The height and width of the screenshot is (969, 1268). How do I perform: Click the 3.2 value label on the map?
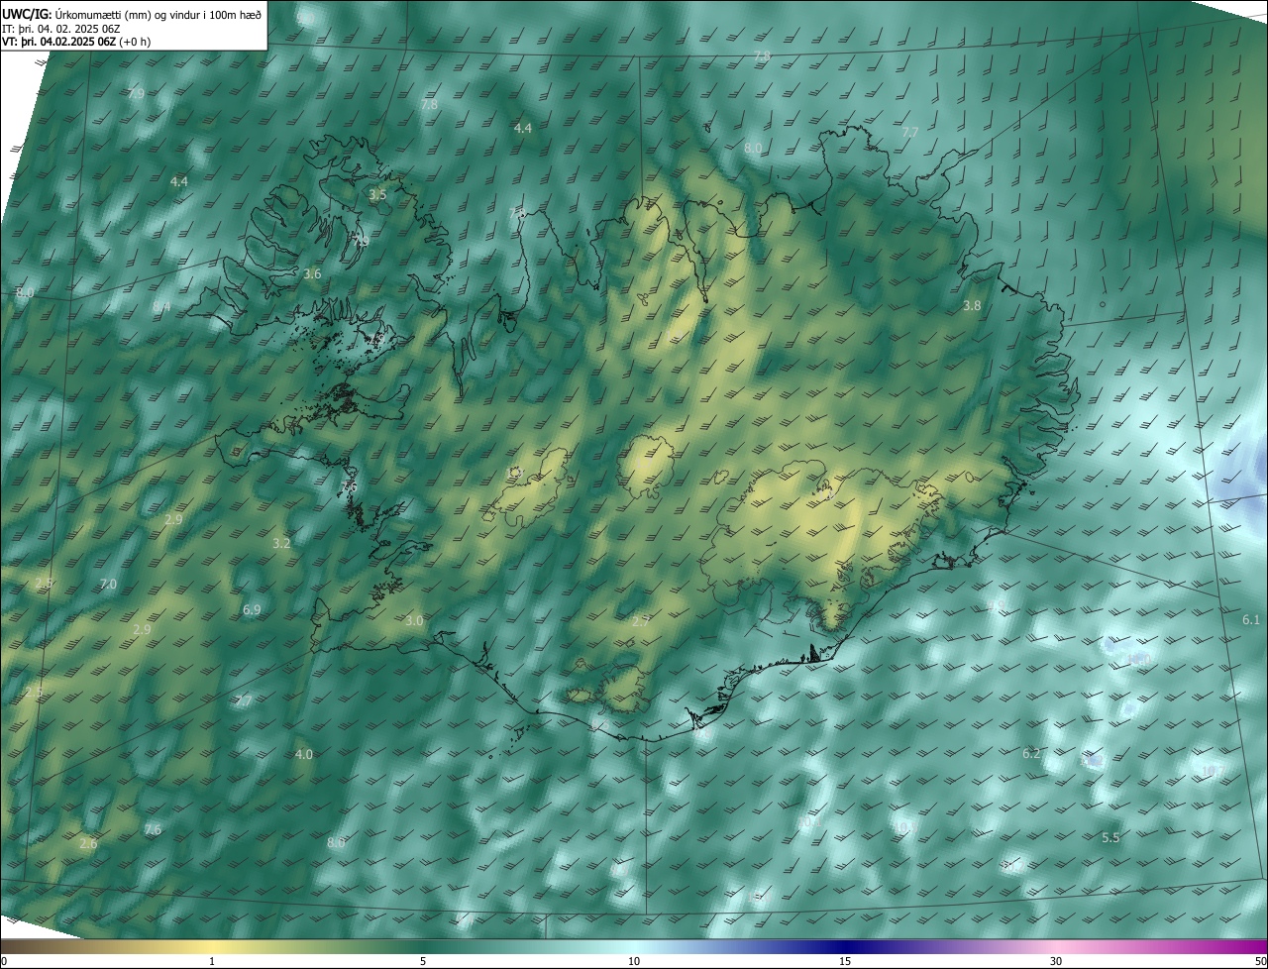click(x=281, y=543)
